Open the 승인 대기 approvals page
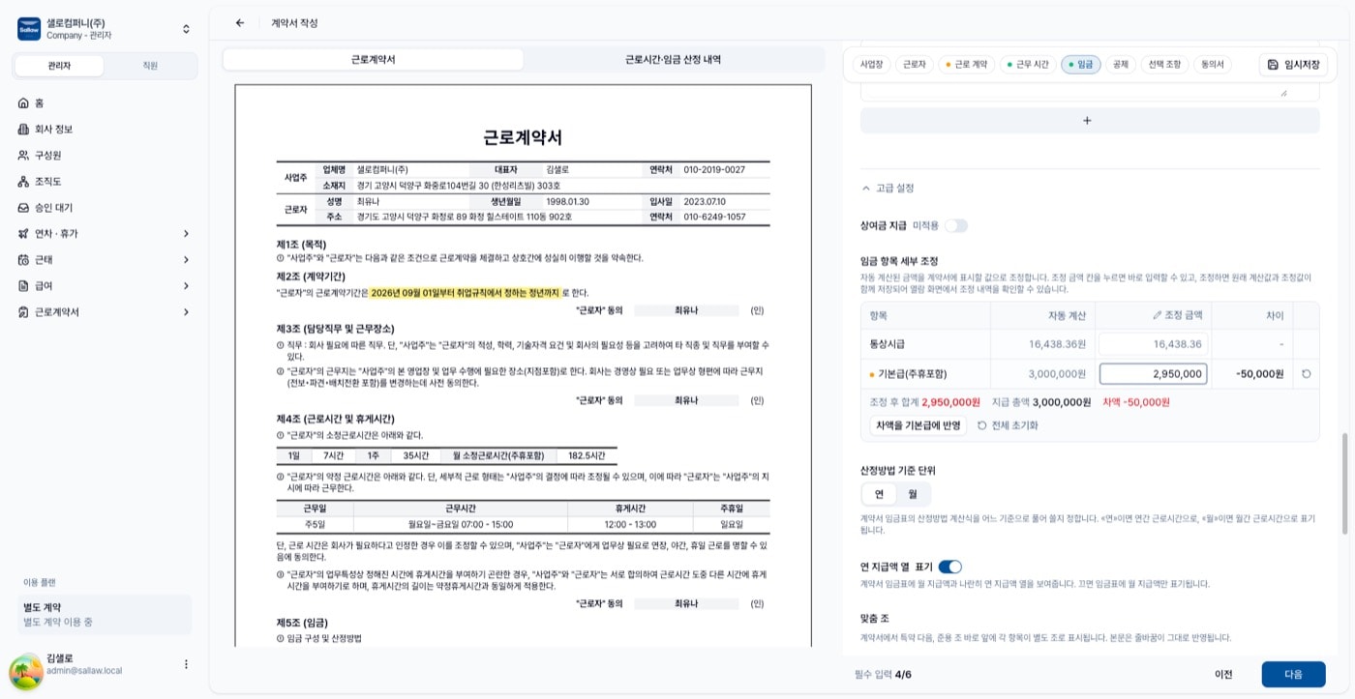The height and width of the screenshot is (699, 1355). point(105,207)
